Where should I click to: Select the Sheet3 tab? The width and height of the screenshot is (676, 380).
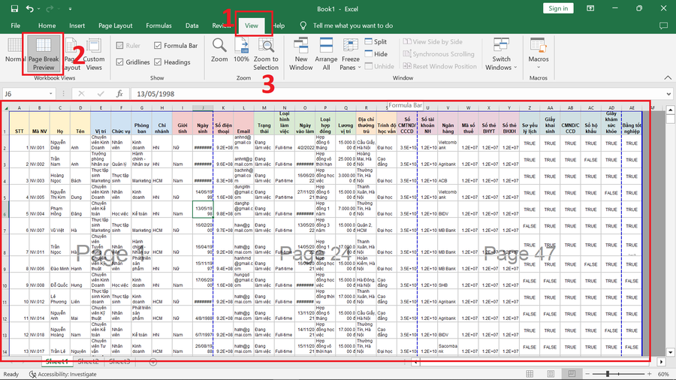click(x=119, y=361)
